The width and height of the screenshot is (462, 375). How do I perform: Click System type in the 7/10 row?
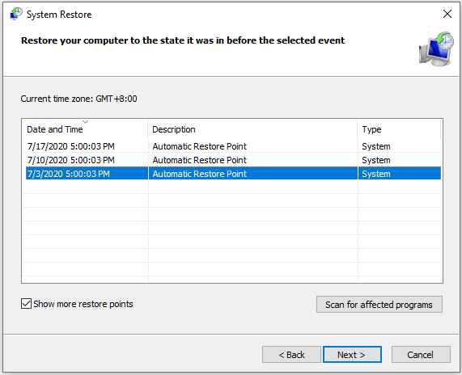pos(376,160)
